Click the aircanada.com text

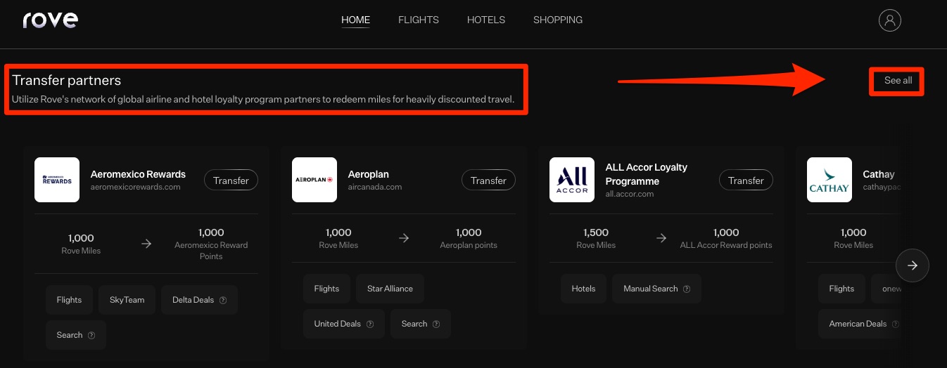(375, 187)
